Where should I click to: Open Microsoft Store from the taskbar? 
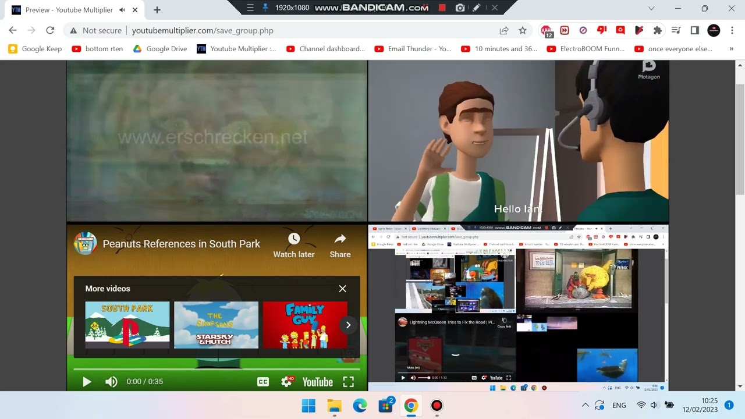click(385, 406)
